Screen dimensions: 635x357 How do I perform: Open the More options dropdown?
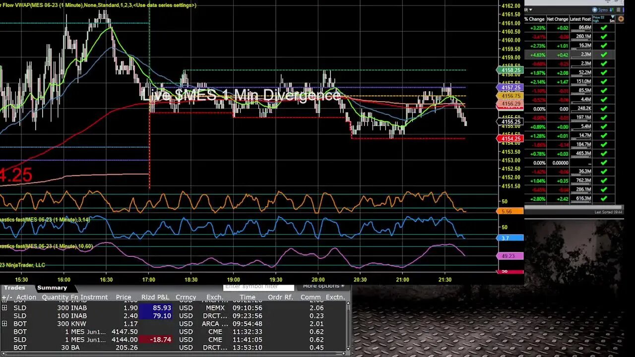[x=323, y=286]
